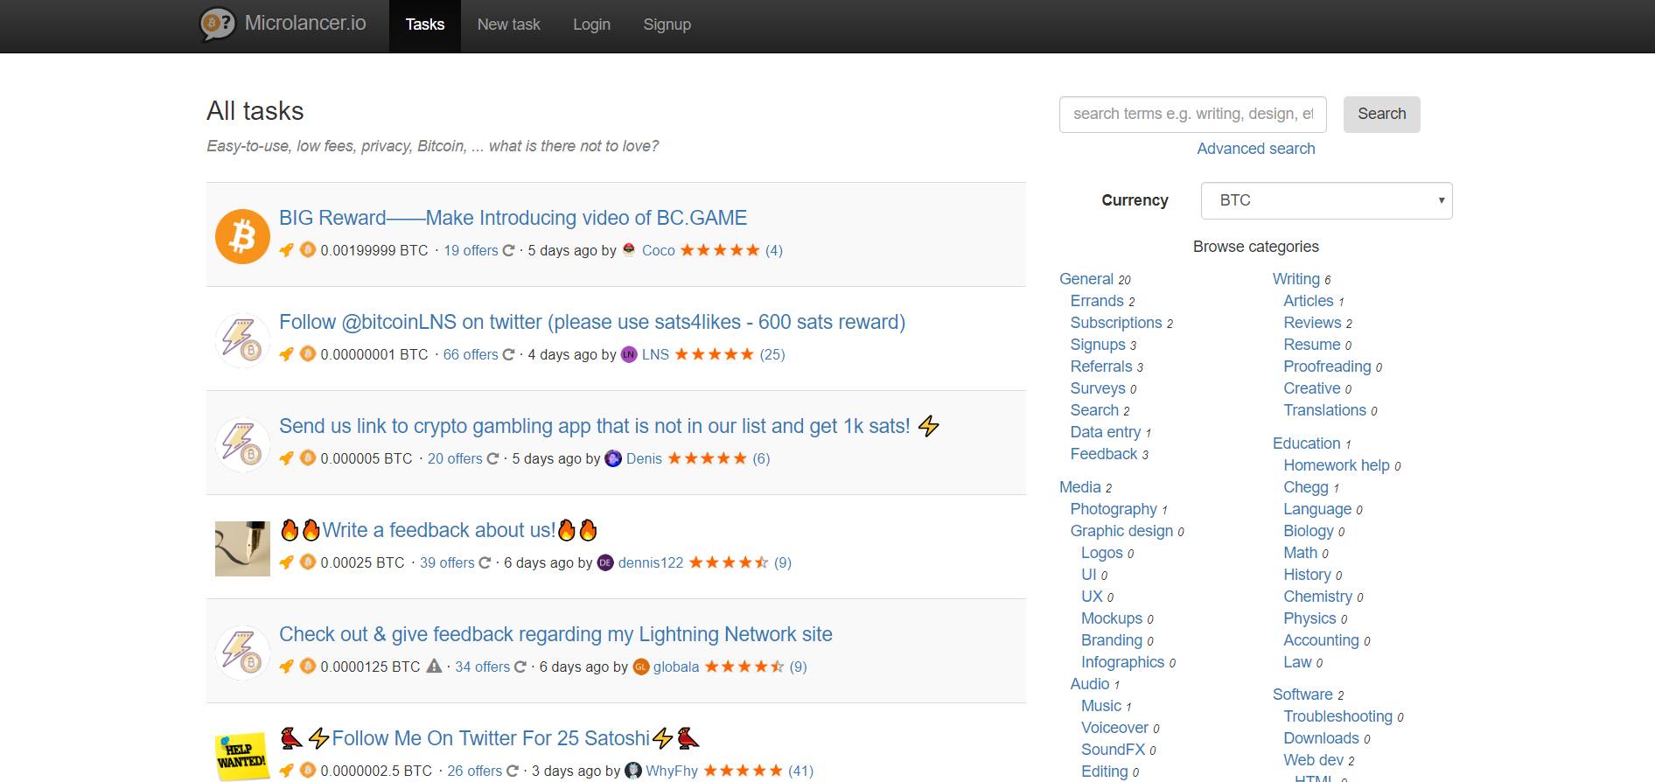Click Coco's user avatar icon

629,251
